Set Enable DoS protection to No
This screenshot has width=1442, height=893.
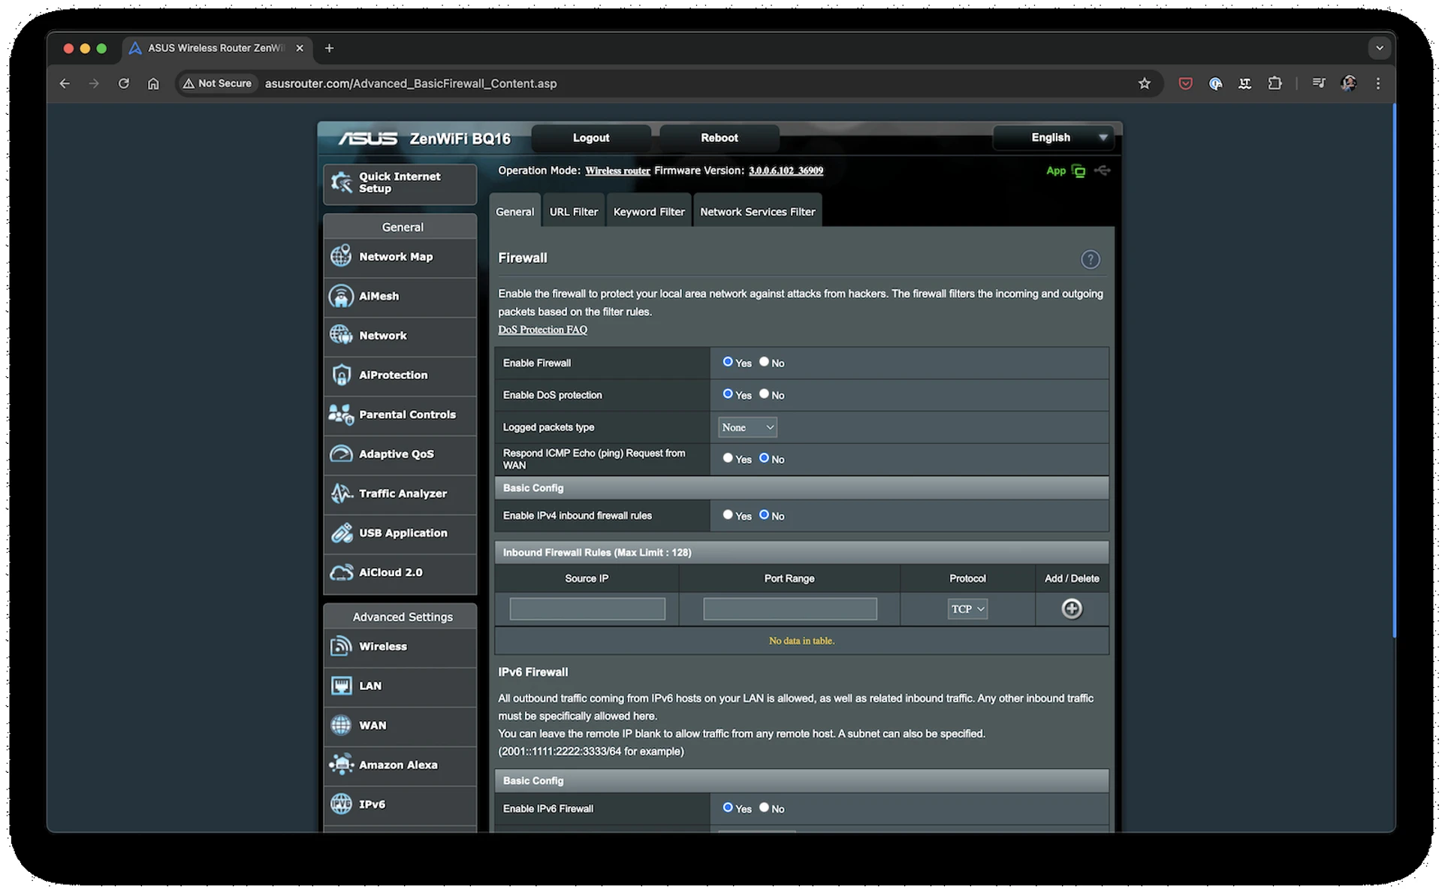(x=764, y=394)
